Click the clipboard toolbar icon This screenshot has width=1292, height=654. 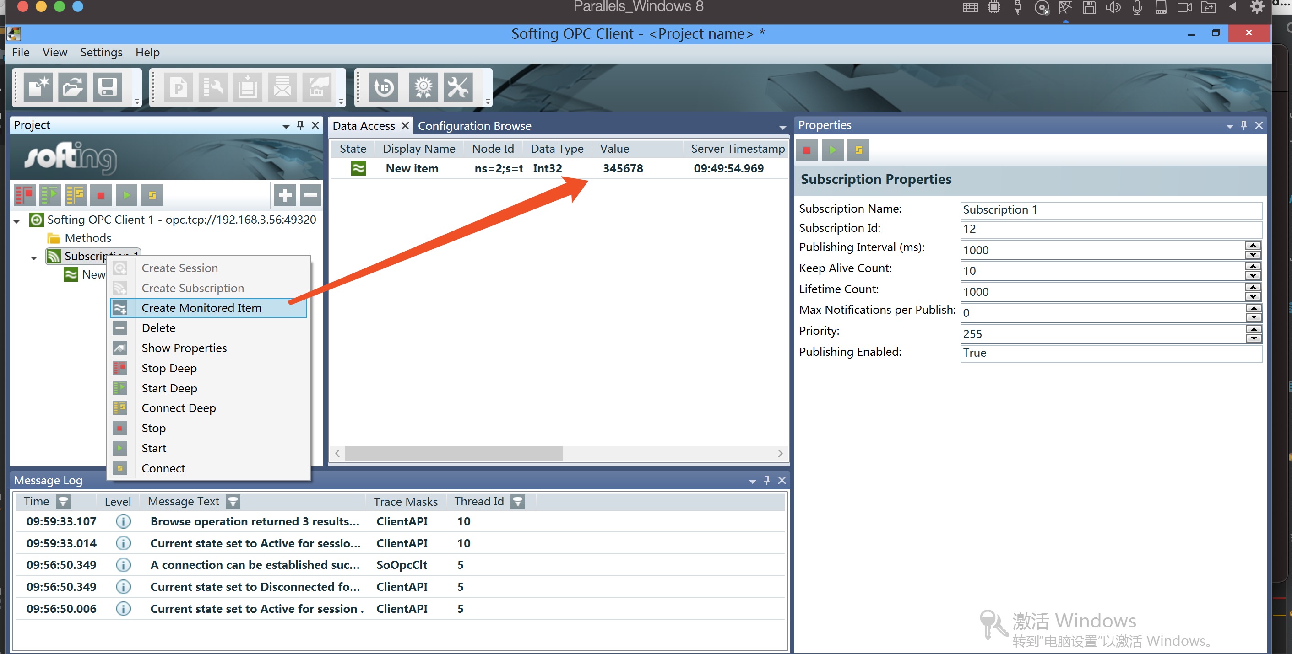pyautogui.click(x=247, y=88)
